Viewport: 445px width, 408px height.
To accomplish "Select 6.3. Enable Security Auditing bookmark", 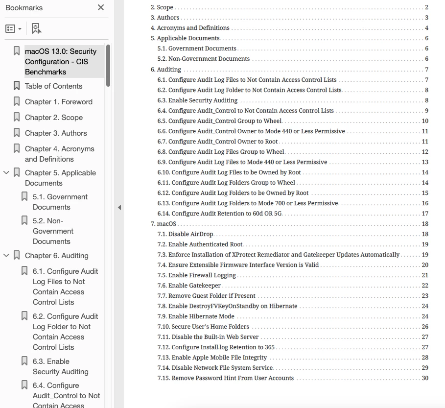I will pos(60,366).
